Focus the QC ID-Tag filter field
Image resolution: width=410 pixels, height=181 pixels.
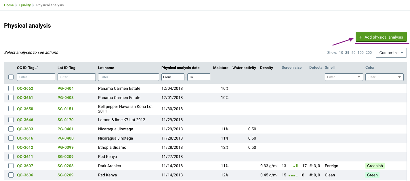36,77
